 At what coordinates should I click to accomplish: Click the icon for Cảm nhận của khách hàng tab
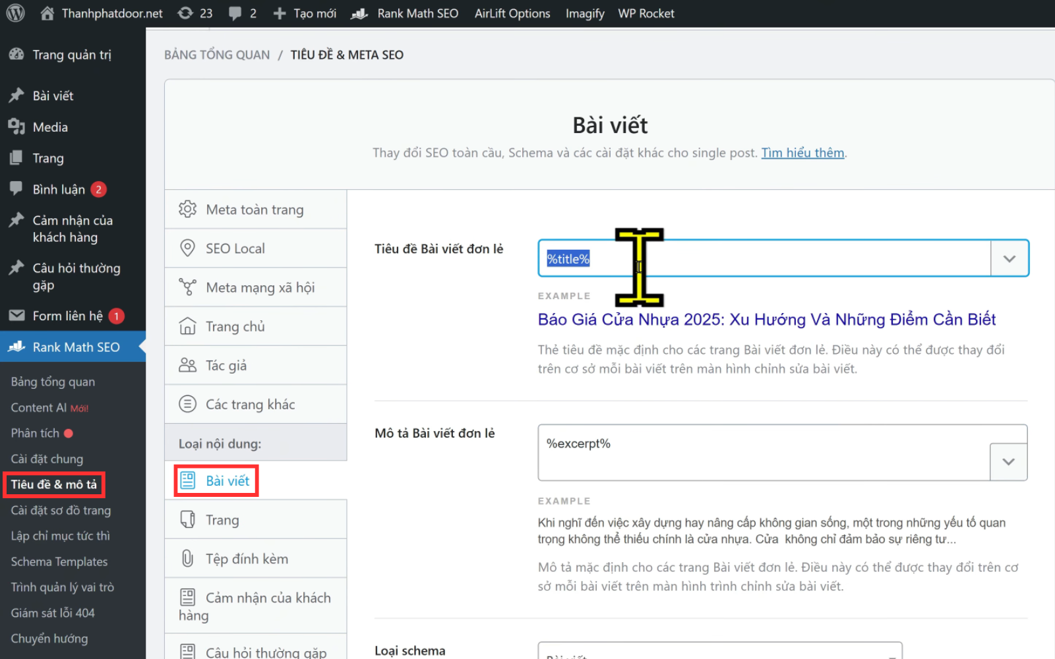pyautogui.click(x=187, y=597)
